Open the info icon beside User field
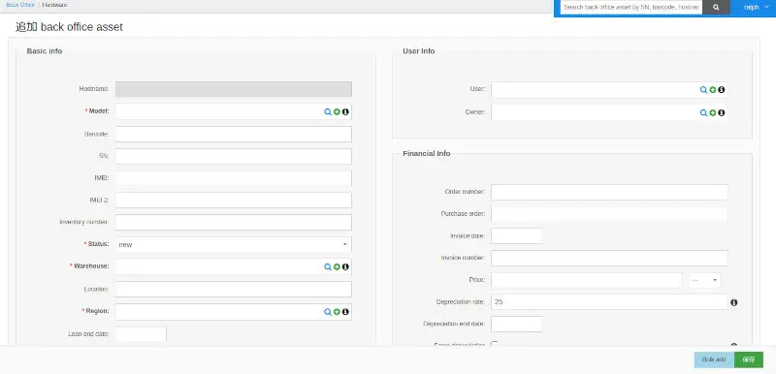This screenshot has width=776, height=374. click(x=722, y=90)
